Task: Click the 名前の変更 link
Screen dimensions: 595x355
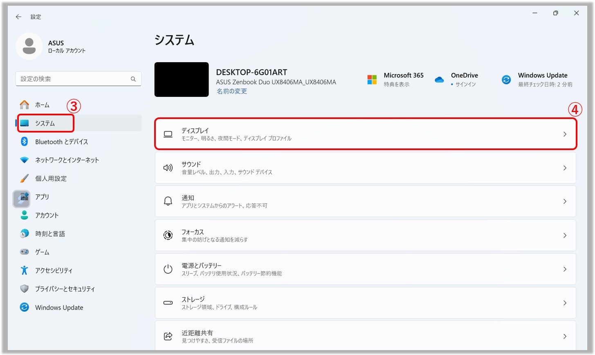Action: 232,91
